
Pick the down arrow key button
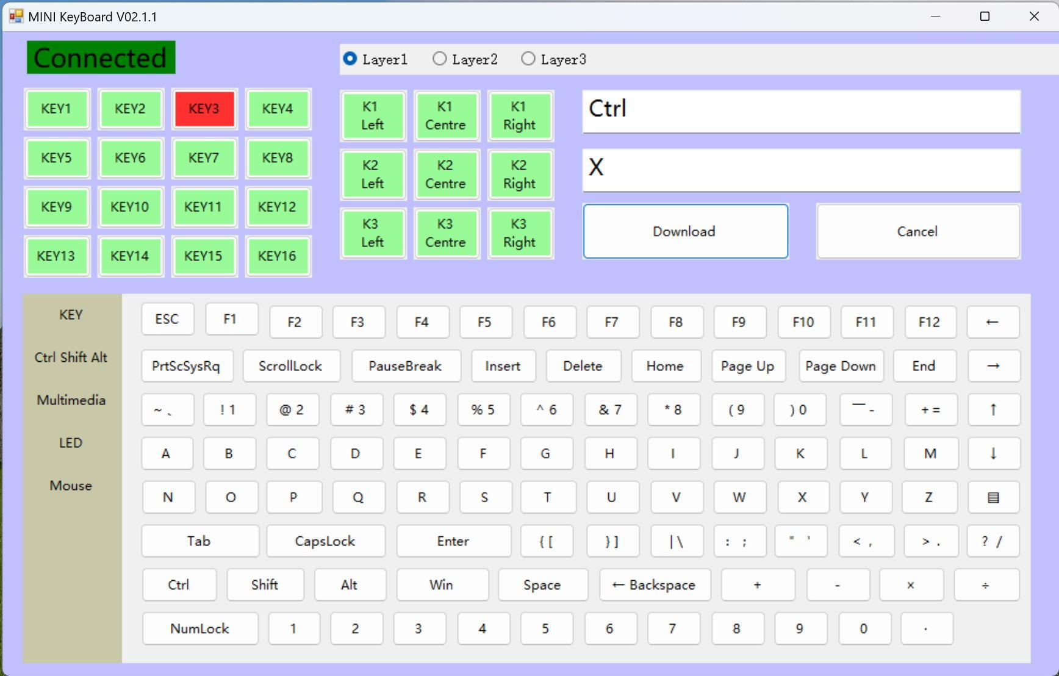(993, 453)
